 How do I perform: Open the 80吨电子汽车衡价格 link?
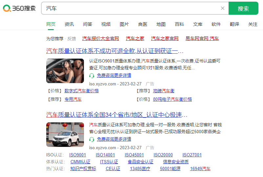(x=172, y=99)
